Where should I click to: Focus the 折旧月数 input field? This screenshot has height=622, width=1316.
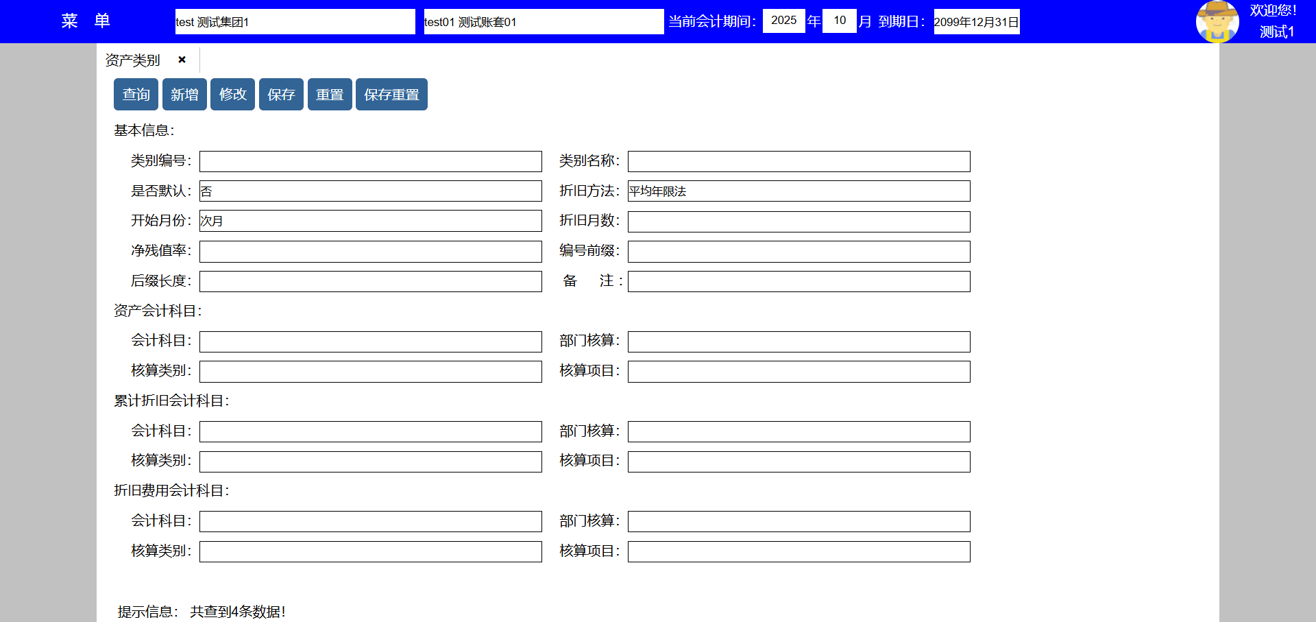click(x=799, y=222)
